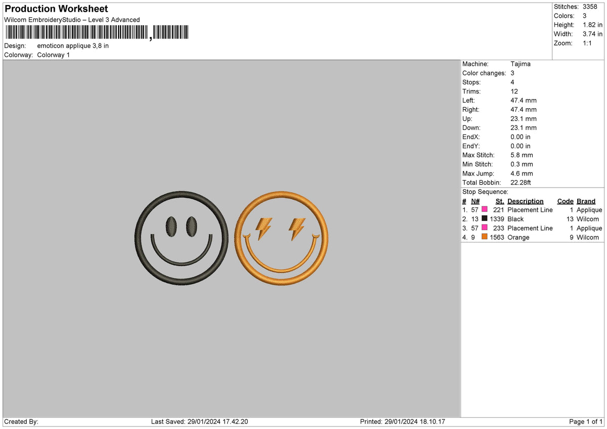Click the 'Black' description in stop 2
Screen dimensions: 607x429
pyautogui.click(x=515, y=219)
